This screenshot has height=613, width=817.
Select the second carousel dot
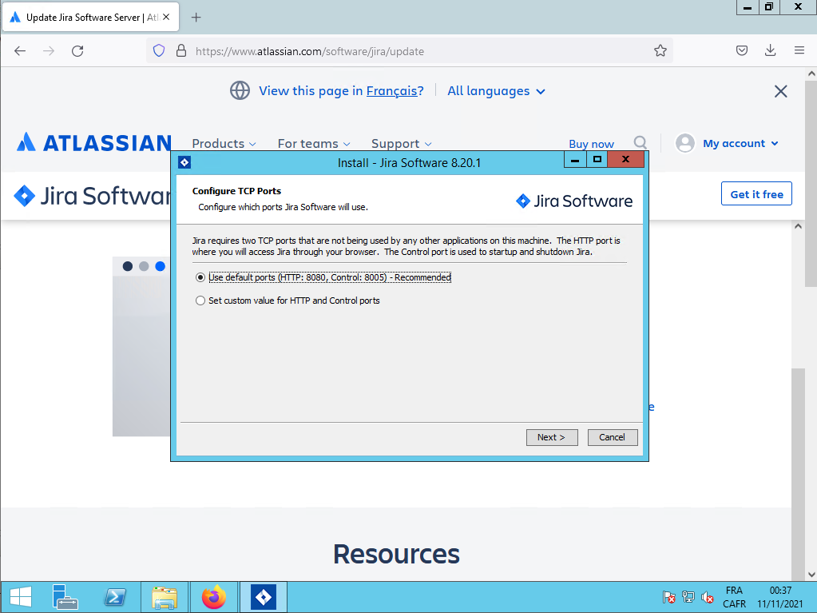point(144,266)
